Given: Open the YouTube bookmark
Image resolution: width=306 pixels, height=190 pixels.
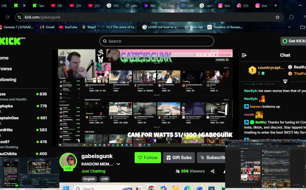Looking at the screenshot, I should (x=68, y=27).
